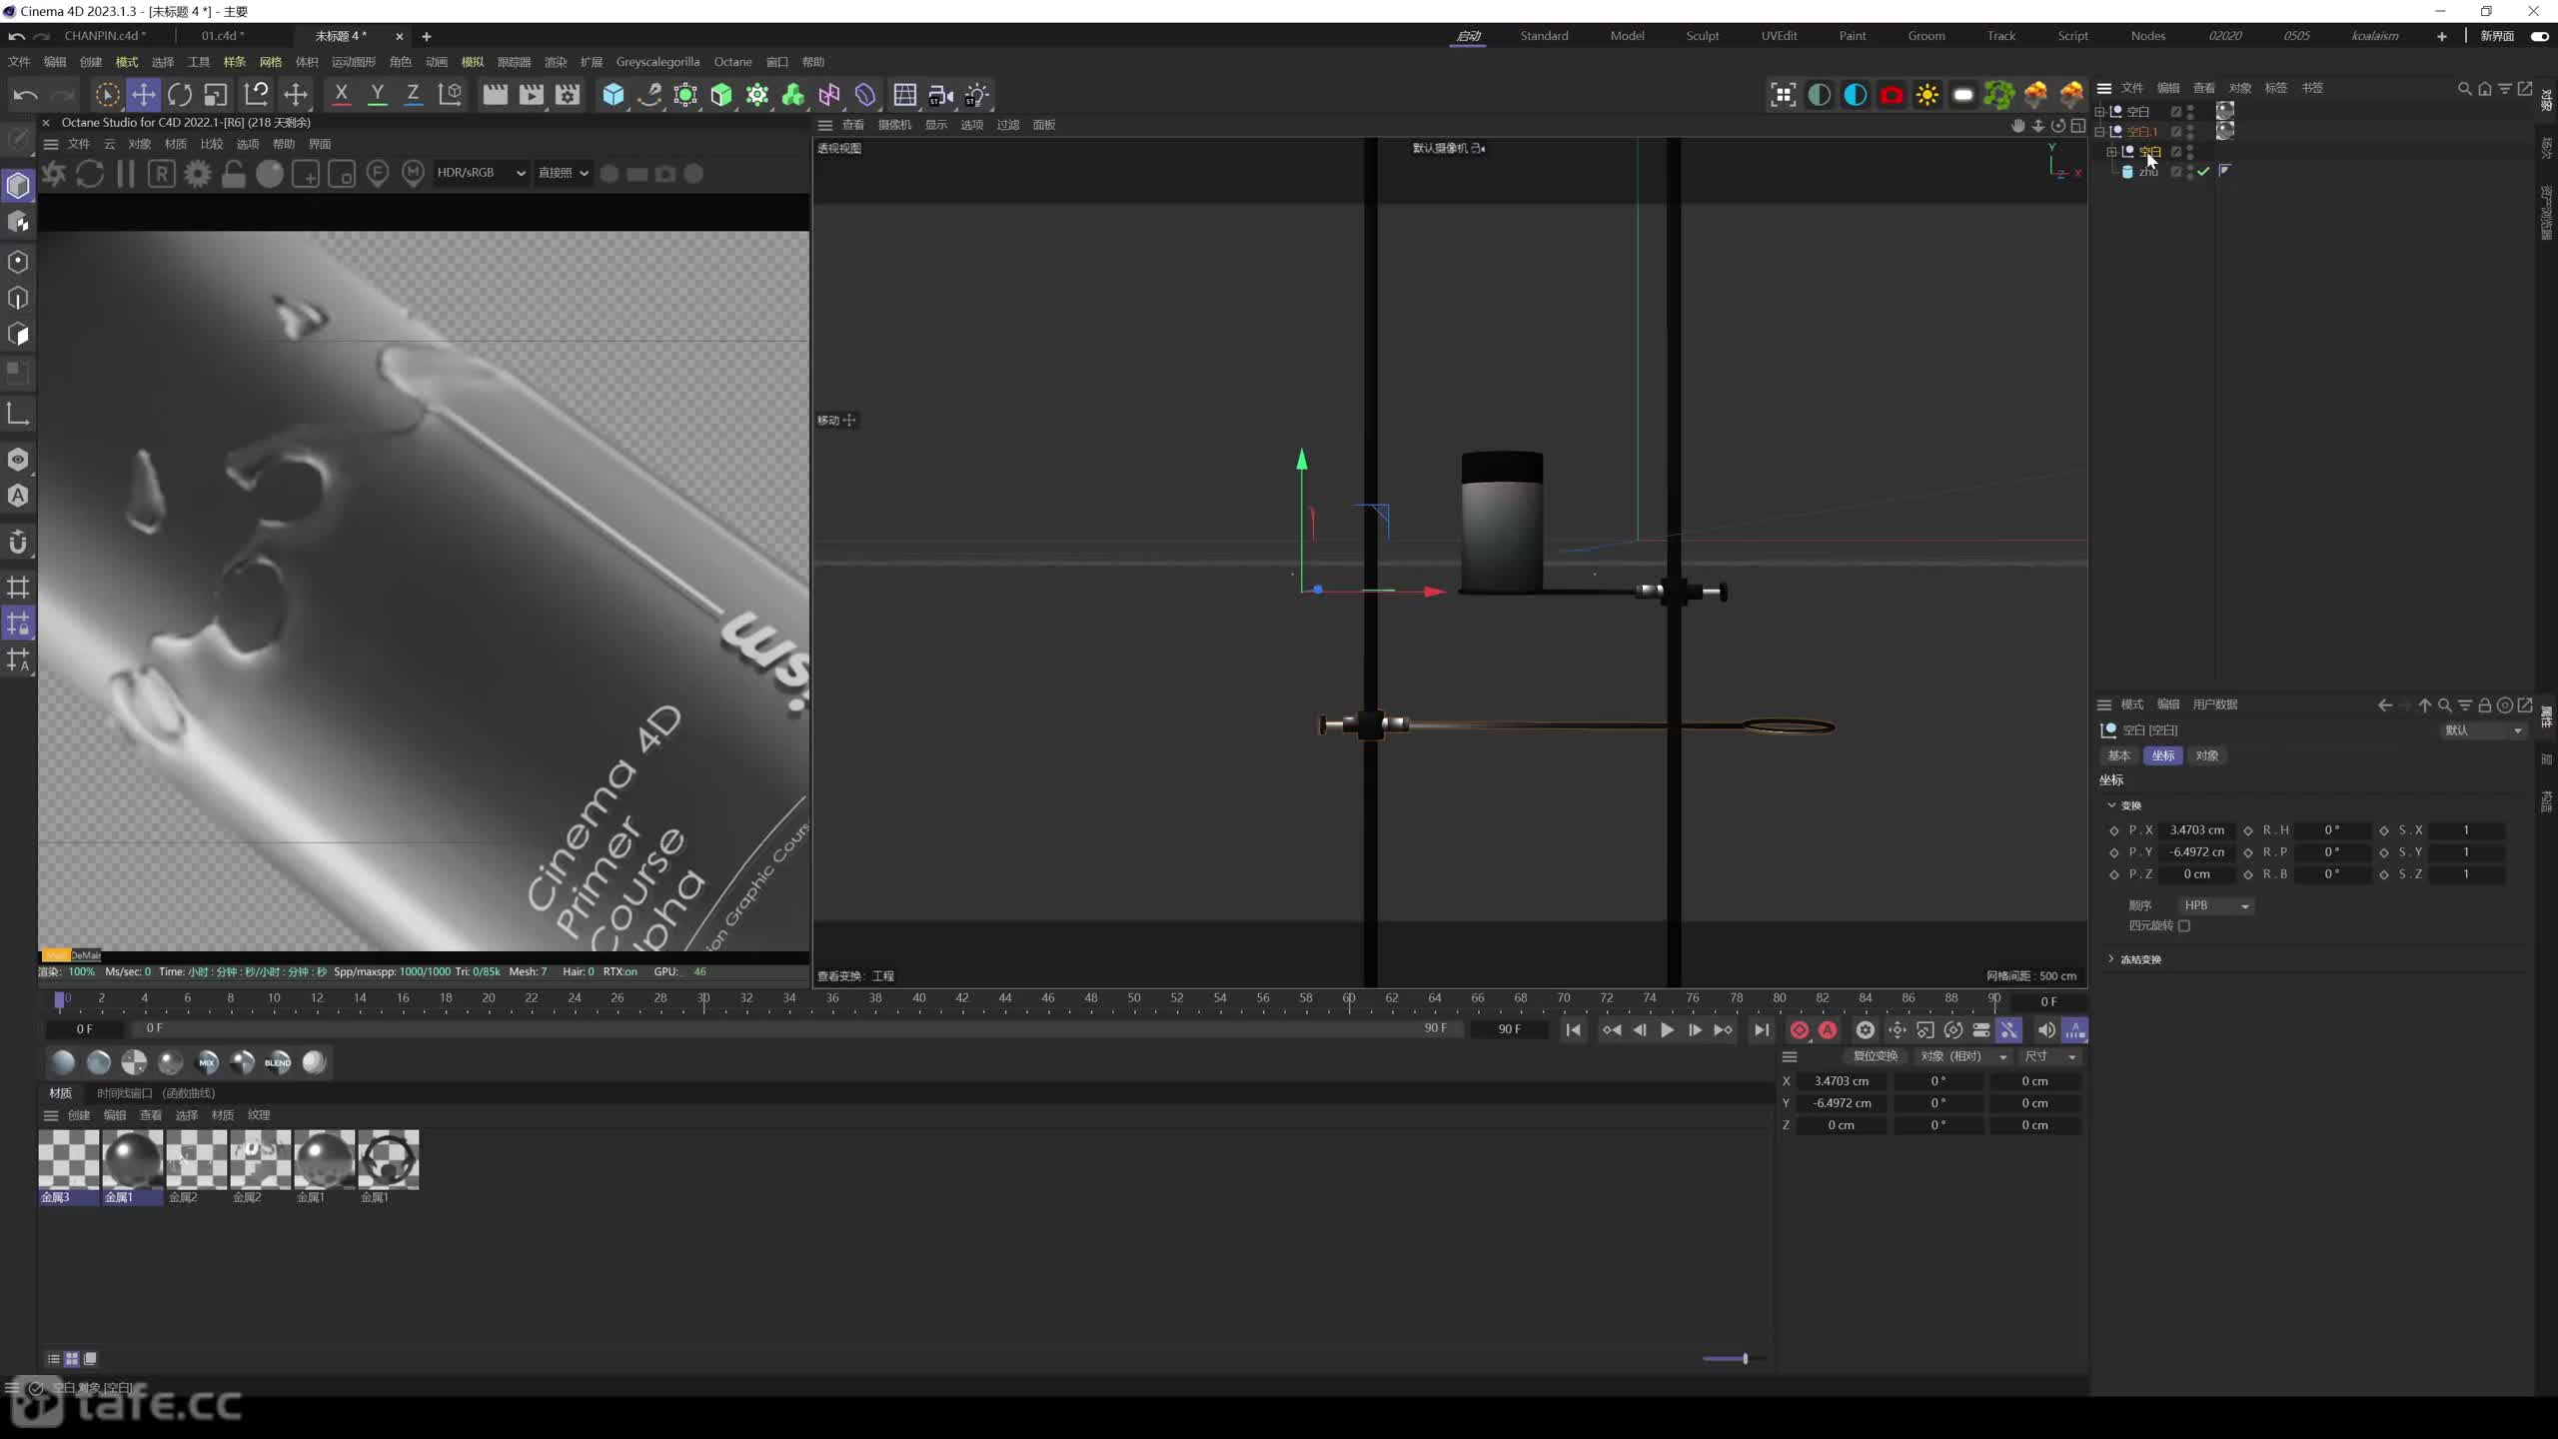The image size is (2558, 1439).
Task: Open the HPB rotation order dropdown
Action: click(x=2215, y=905)
